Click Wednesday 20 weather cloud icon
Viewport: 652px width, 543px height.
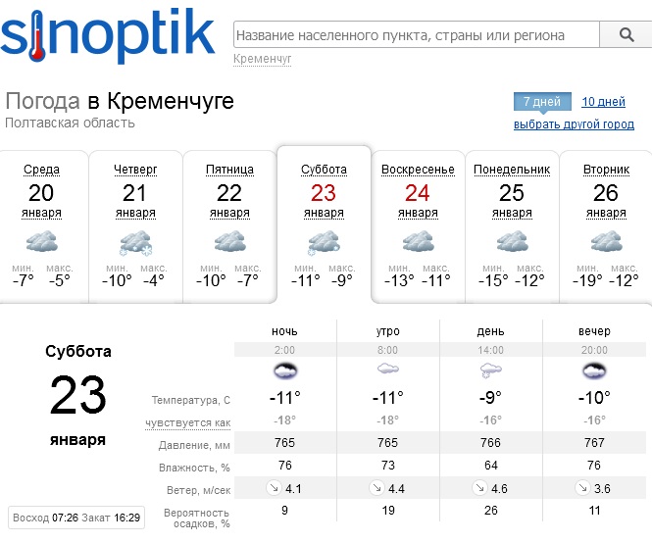[x=41, y=242]
